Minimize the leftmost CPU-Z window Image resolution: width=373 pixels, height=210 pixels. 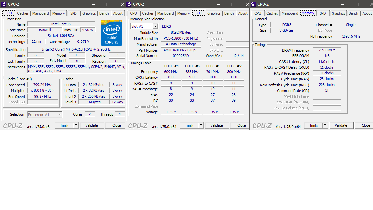(x=93, y=4)
